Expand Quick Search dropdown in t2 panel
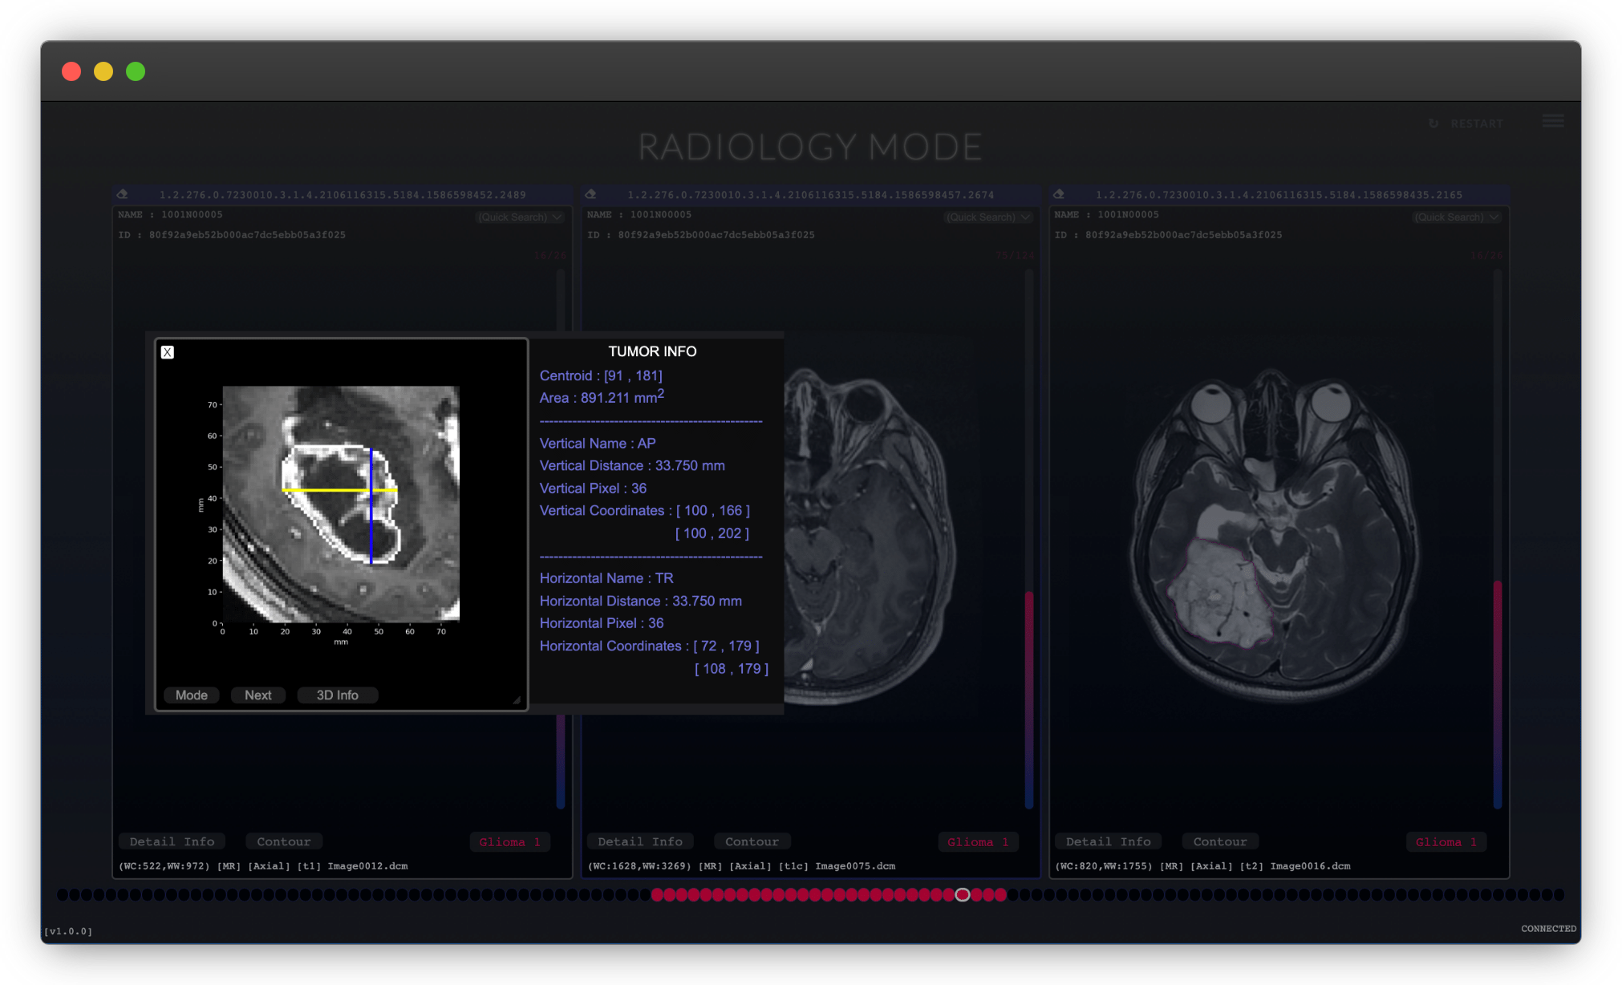The height and width of the screenshot is (985, 1622). point(1456,217)
